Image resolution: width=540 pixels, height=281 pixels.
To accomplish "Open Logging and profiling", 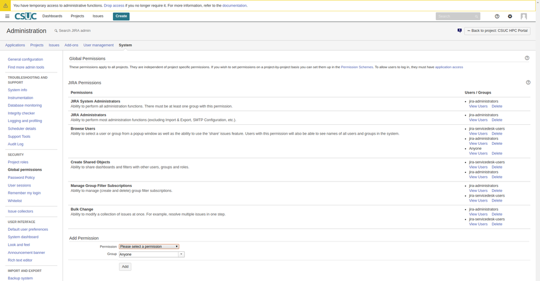I will [x=25, y=121].
